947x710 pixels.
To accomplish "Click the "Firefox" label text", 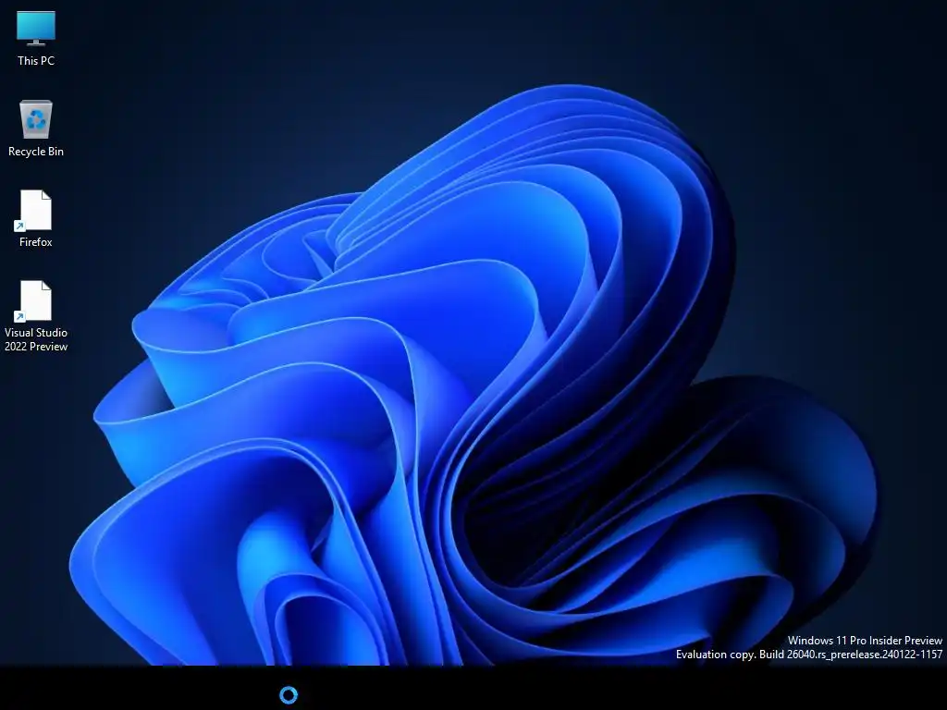I will (36, 242).
